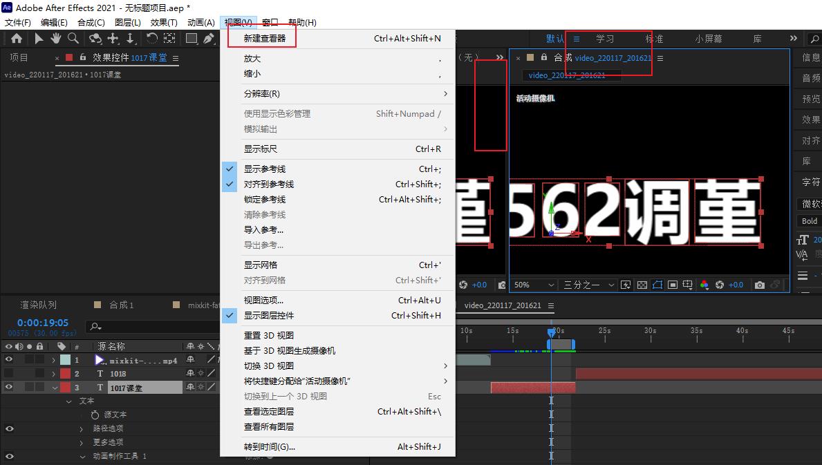Show more workspaces via double chevron
Screen dimensions: 822x465
click(x=793, y=38)
